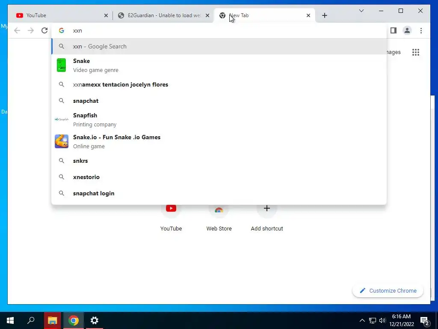438x329 pixels.
Task: Click the volume speaker tray icon
Action: pyautogui.click(x=382, y=320)
